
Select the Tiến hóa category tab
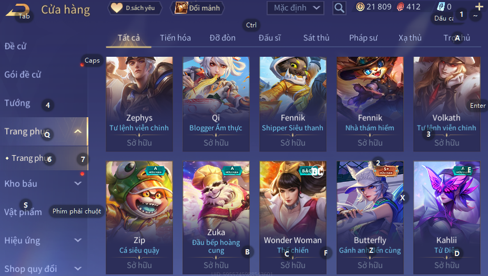point(175,38)
